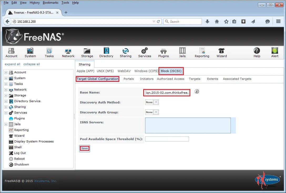Expand the System tree node
The height and width of the screenshot is (193, 286).
6,78
